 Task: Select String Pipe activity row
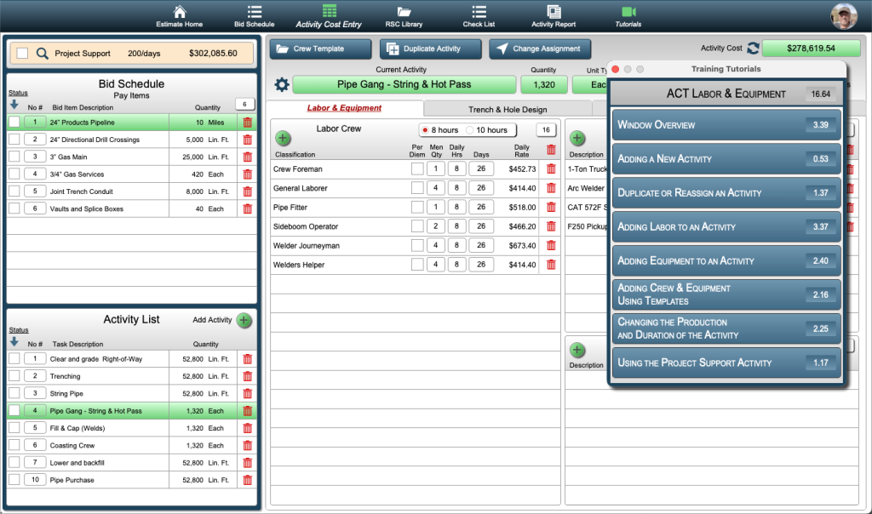pyautogui.click(x=131, y=393)
